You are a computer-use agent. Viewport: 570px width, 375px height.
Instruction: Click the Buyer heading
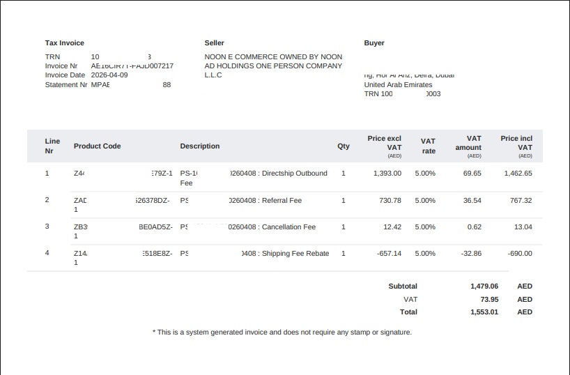tap(374, 43)
